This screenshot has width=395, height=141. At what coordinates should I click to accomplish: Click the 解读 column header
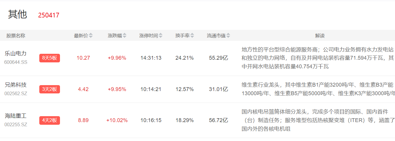click(320, 36)
